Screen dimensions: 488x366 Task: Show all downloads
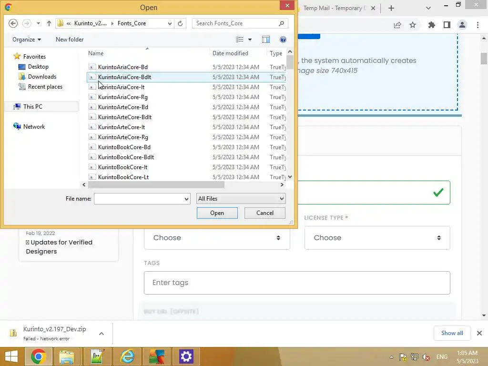(x=452, y=333)
